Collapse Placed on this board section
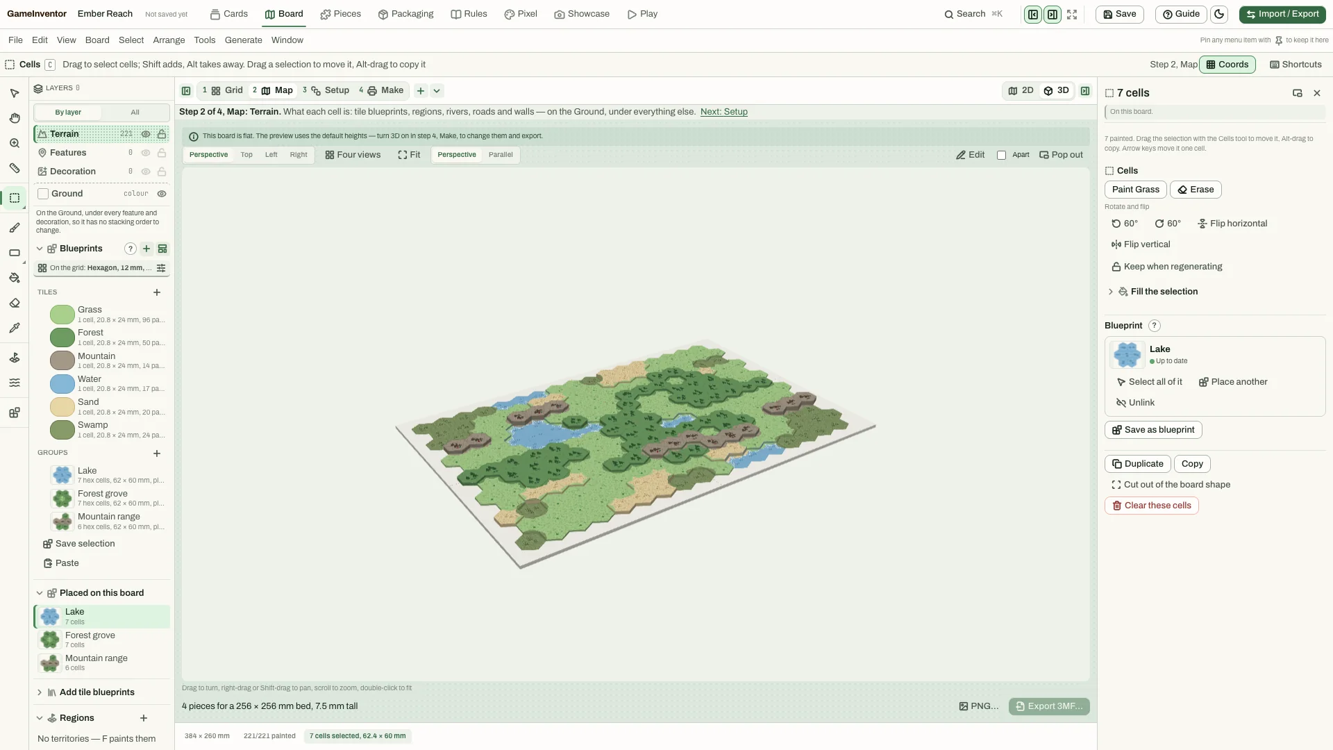 [x=40, y=593]
